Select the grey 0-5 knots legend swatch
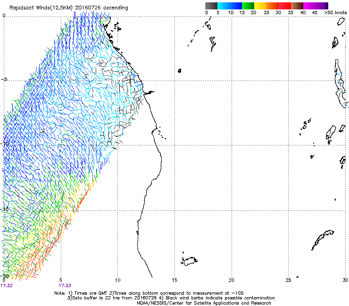This screenshot has height=306, width=349. pyautogui.click(x=211, y=6)
